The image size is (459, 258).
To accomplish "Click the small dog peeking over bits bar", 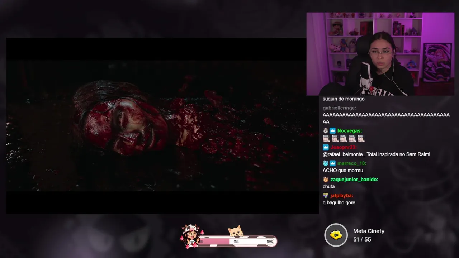I will (x=236, y=231).
